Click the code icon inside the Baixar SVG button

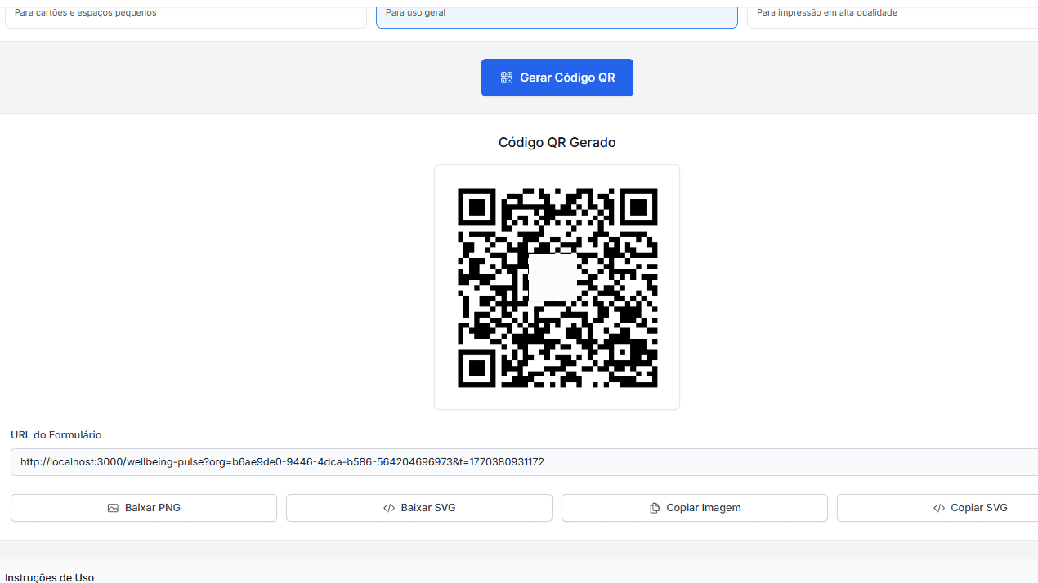point(388,507)
